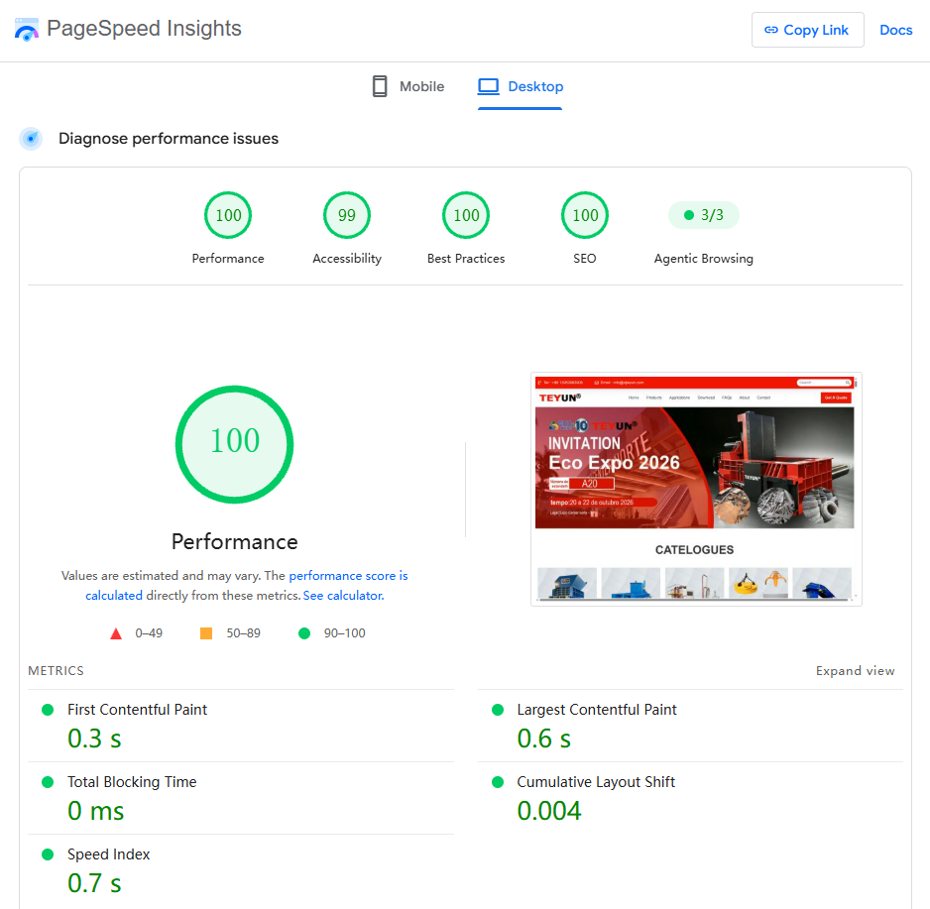This screenshot has width=930, height=909.
Task: Follow the performance score is calculated link
Action: (x=247, y=585)
